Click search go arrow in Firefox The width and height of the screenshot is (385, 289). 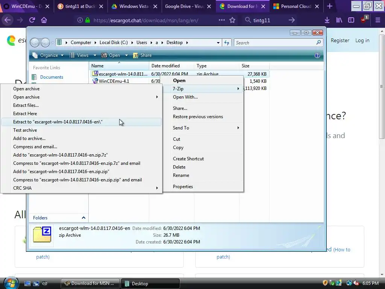292,20
